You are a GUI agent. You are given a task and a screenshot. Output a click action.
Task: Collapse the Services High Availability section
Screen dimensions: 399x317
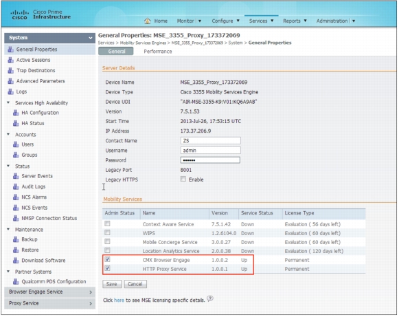tap(8, 102)
